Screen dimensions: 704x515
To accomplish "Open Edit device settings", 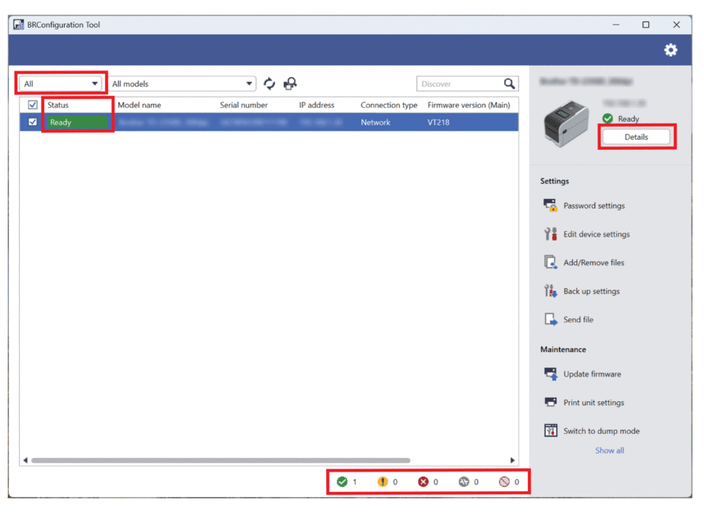I will [596, 234].
